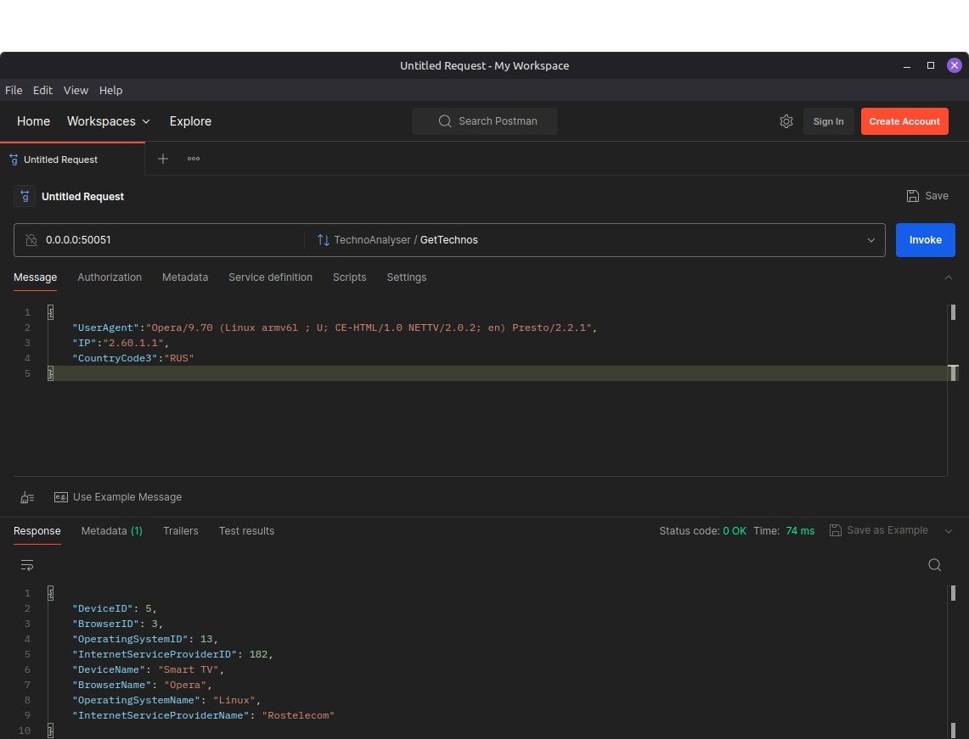Click Use Example Message
Viewport: 969px width, 739px height.
tap(127, 497)
